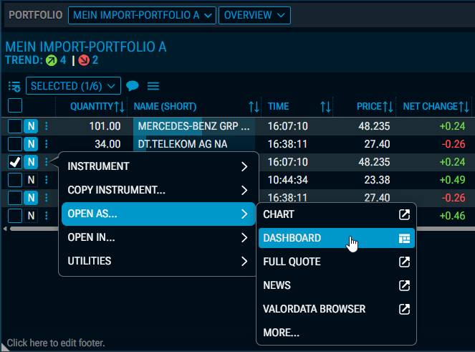Check the DT.Telekom 34.00 row checkbox
This screenshot has height=352, width=475.
point(15,144)
